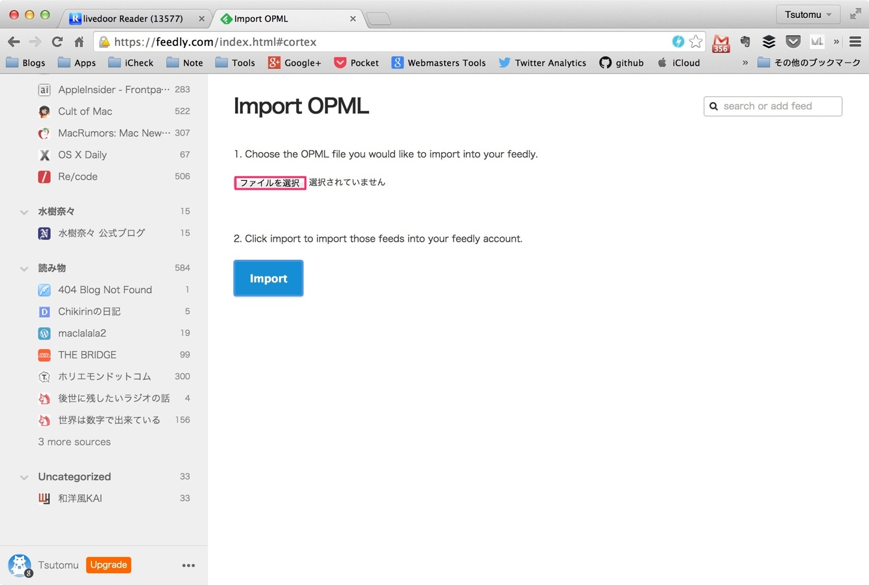The image size is (869, 585).
Task: Open the Pocket bookmark
Action: click(356, 63)
